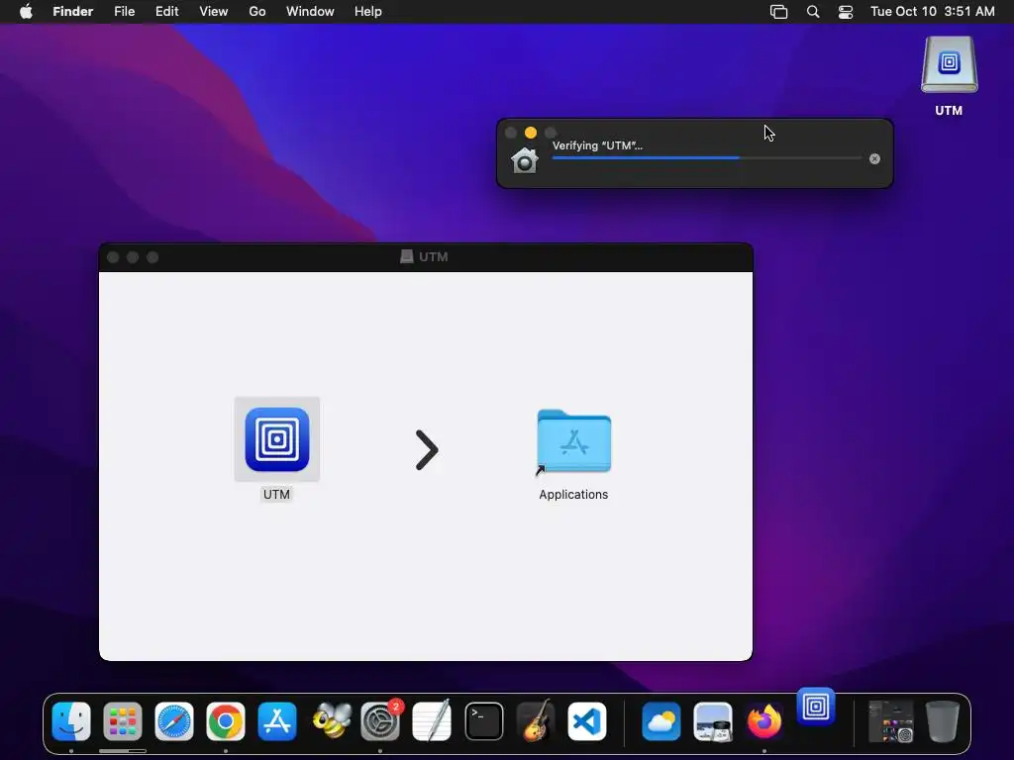1014x760 pixels.
Task: Open the App Store from the Dock
Action: point(277,721)
